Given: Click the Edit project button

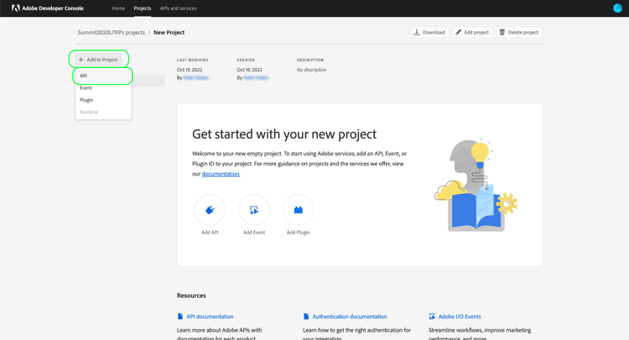Looking at the screenshot, I should pos(472,32).
